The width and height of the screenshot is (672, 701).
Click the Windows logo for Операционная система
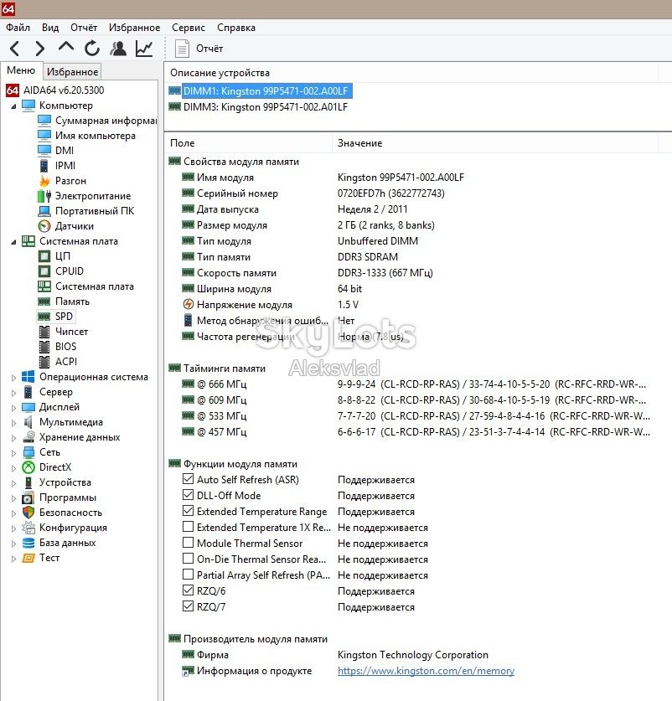point(28,377)
